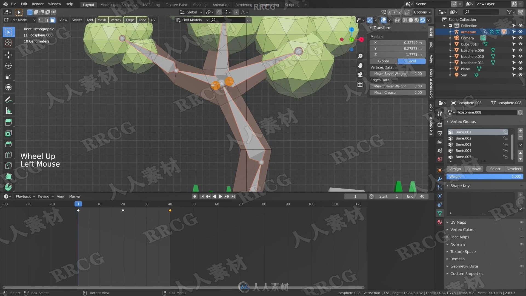Screen dimensions: 526x296
Task: Select rendered viewport shading mode
Action: tap(423, 20)
